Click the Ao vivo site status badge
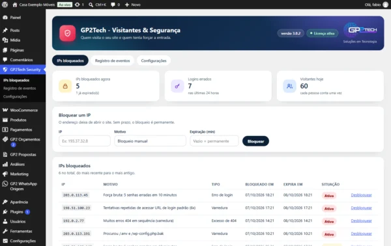This screenshot has height=246, width=391. click(65, 5)
